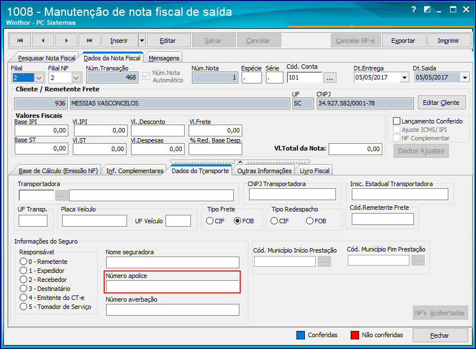Select FOB under Tipo Frete
This screenshot has height=349, width=476.
(237, 221)
